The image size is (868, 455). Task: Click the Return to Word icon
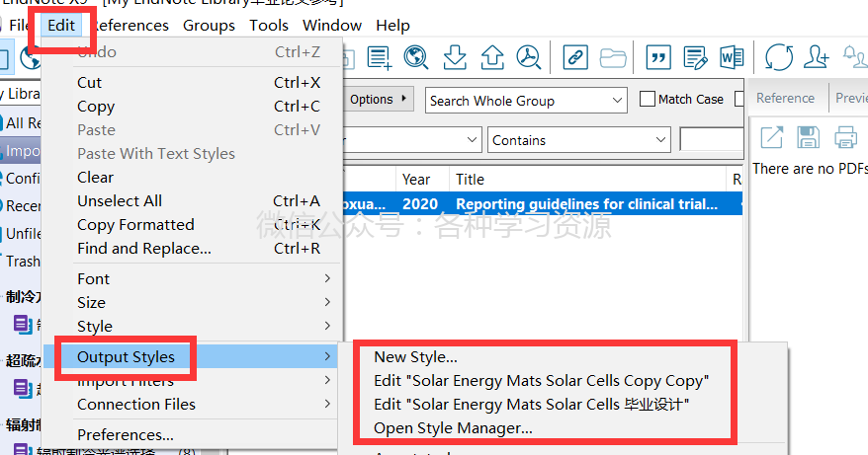pyautogui.click(x=732, y=57)
